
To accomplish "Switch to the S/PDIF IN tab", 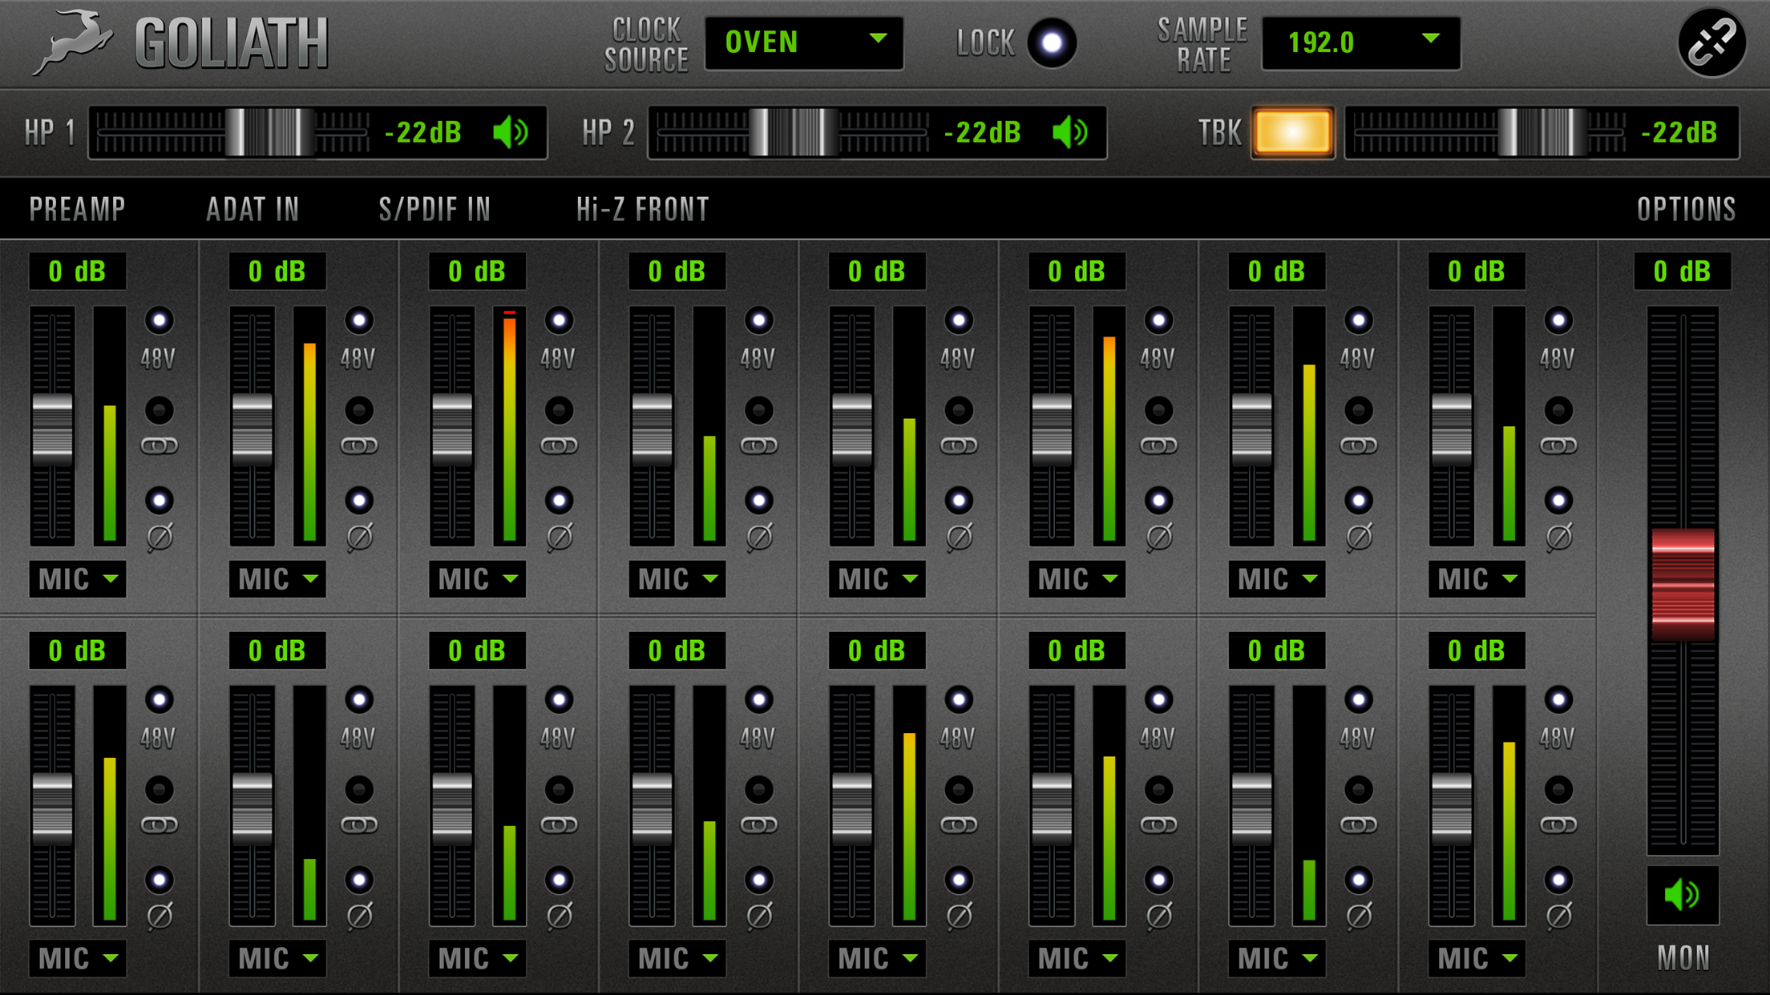I will 434,210.
